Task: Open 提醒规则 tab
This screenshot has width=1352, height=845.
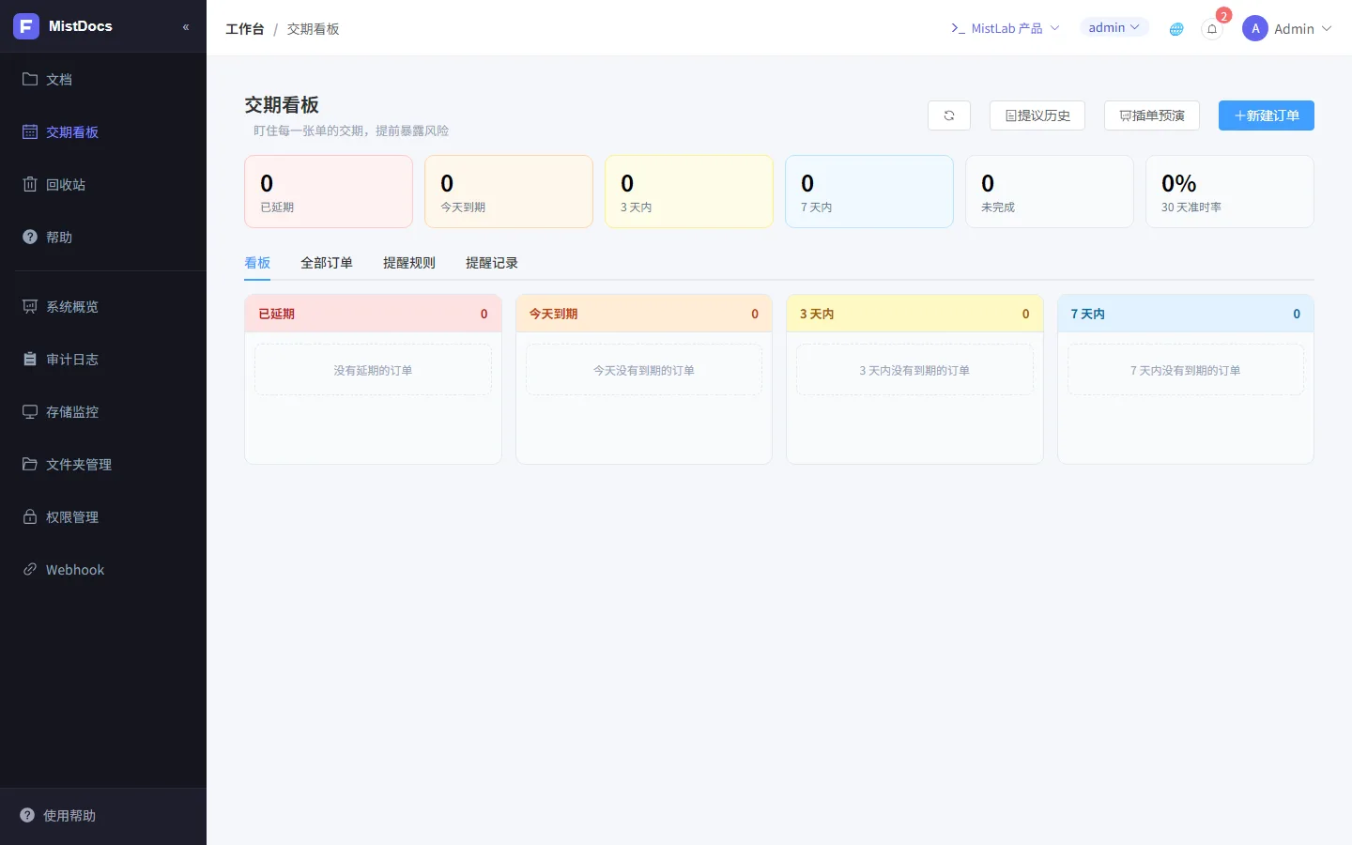Action: 409,263
